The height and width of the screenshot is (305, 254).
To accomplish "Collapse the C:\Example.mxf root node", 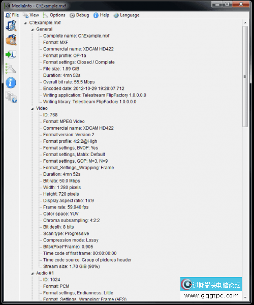I will (25, 23).
